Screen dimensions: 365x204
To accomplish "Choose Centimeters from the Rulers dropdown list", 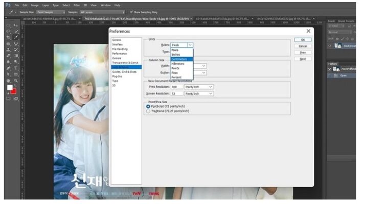I will click(179, 59).
